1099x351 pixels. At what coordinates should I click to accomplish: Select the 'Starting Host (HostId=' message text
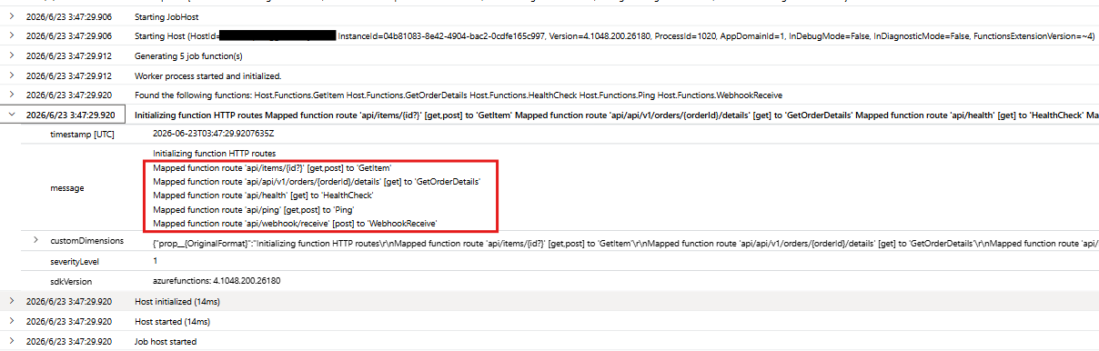(x=176, y=35)
